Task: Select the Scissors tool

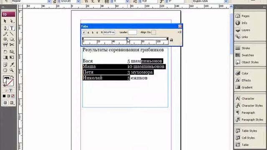Action: (12, 45)
